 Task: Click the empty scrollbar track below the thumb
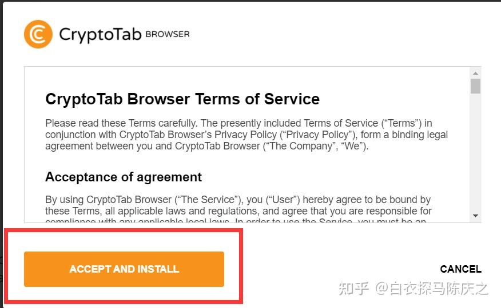[475, 153]
